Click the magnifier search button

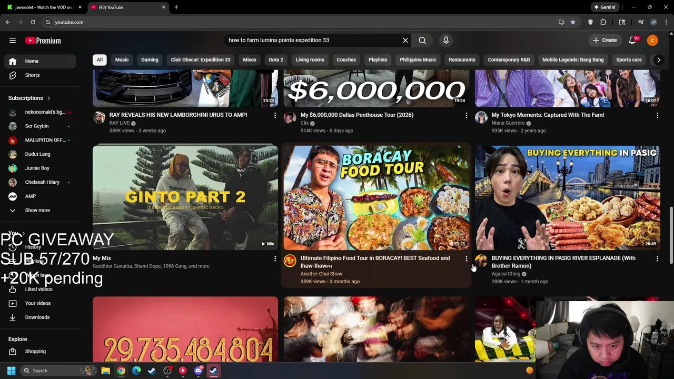coord(422,41)
